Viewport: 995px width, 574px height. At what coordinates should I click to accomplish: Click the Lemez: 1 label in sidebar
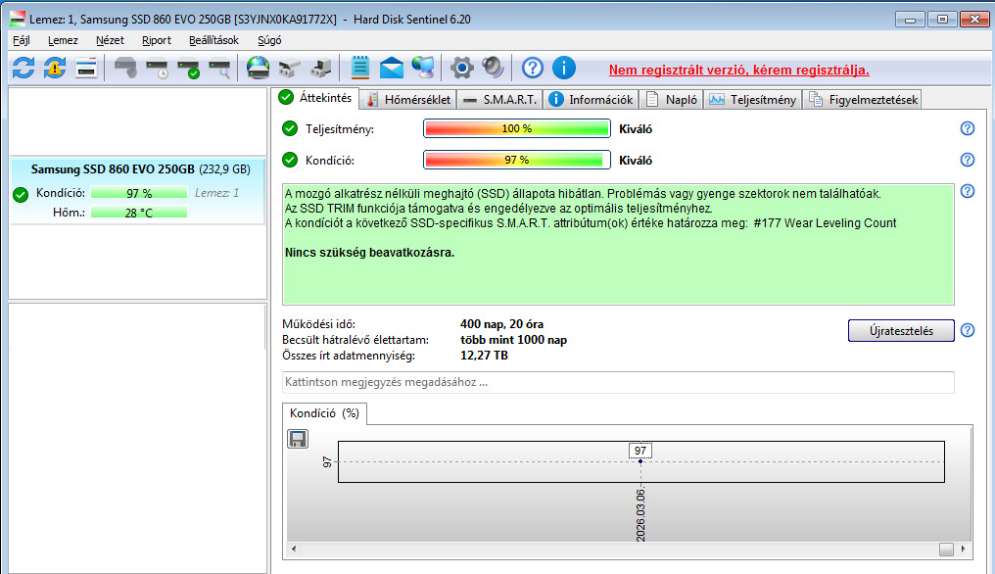tap(217, 193)
